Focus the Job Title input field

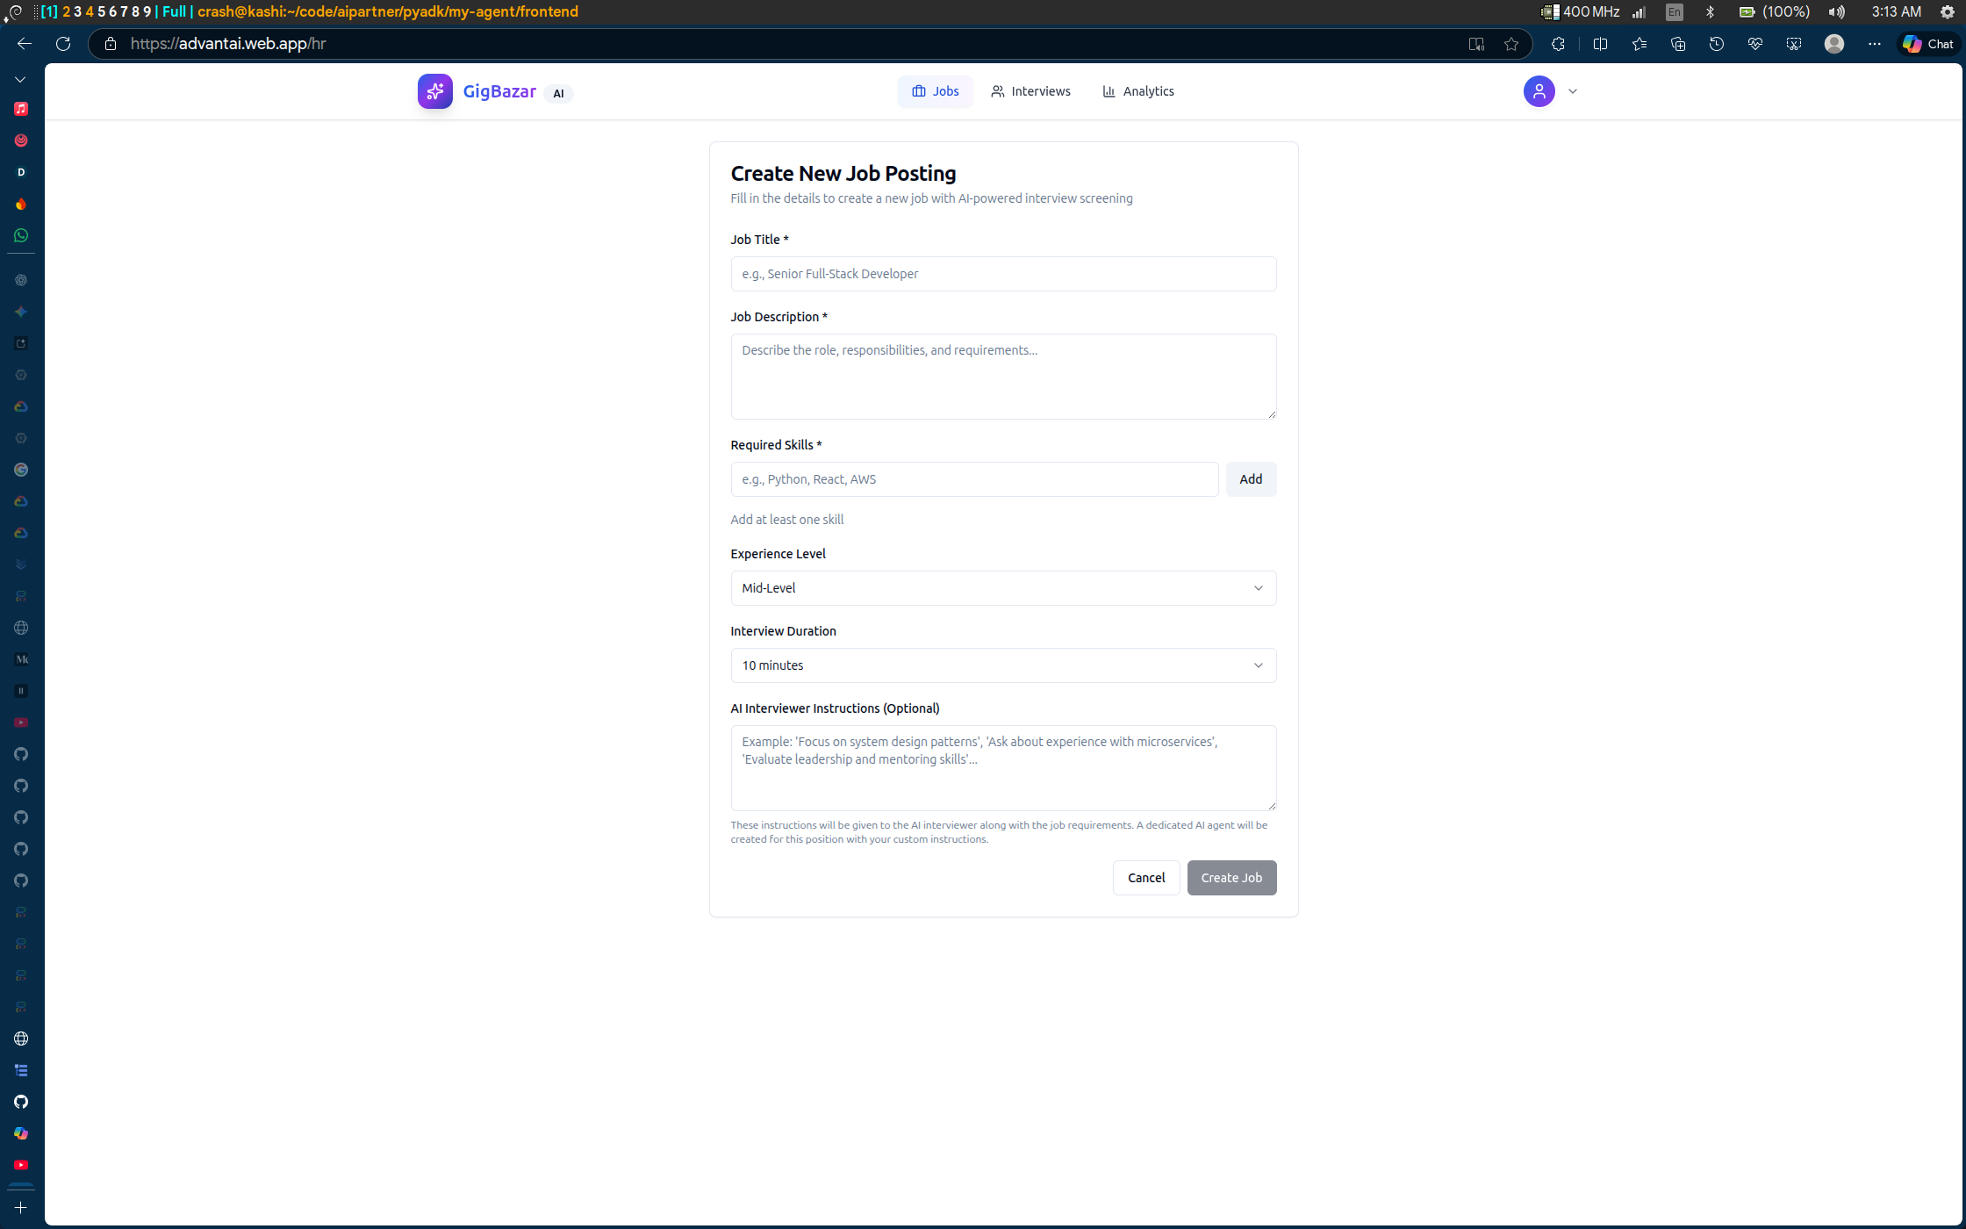point(1003,274)
